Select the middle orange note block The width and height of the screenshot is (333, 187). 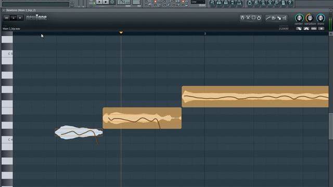pos(142,118)
